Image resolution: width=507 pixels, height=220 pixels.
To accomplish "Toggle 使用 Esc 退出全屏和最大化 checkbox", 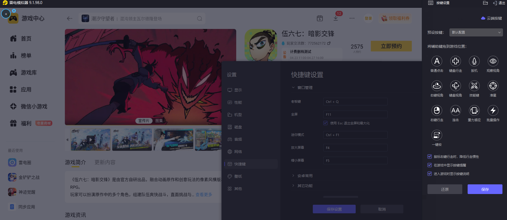I will (325, 123).
